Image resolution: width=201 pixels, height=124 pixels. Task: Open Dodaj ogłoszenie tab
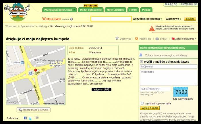pos(91,10)
